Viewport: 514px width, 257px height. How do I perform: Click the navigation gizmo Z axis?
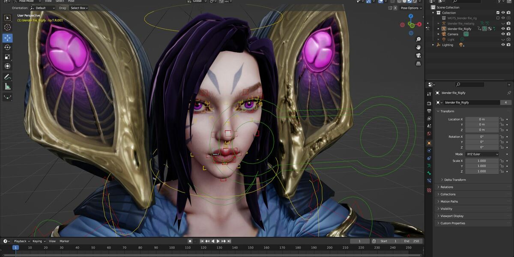[x=410, y=17]
